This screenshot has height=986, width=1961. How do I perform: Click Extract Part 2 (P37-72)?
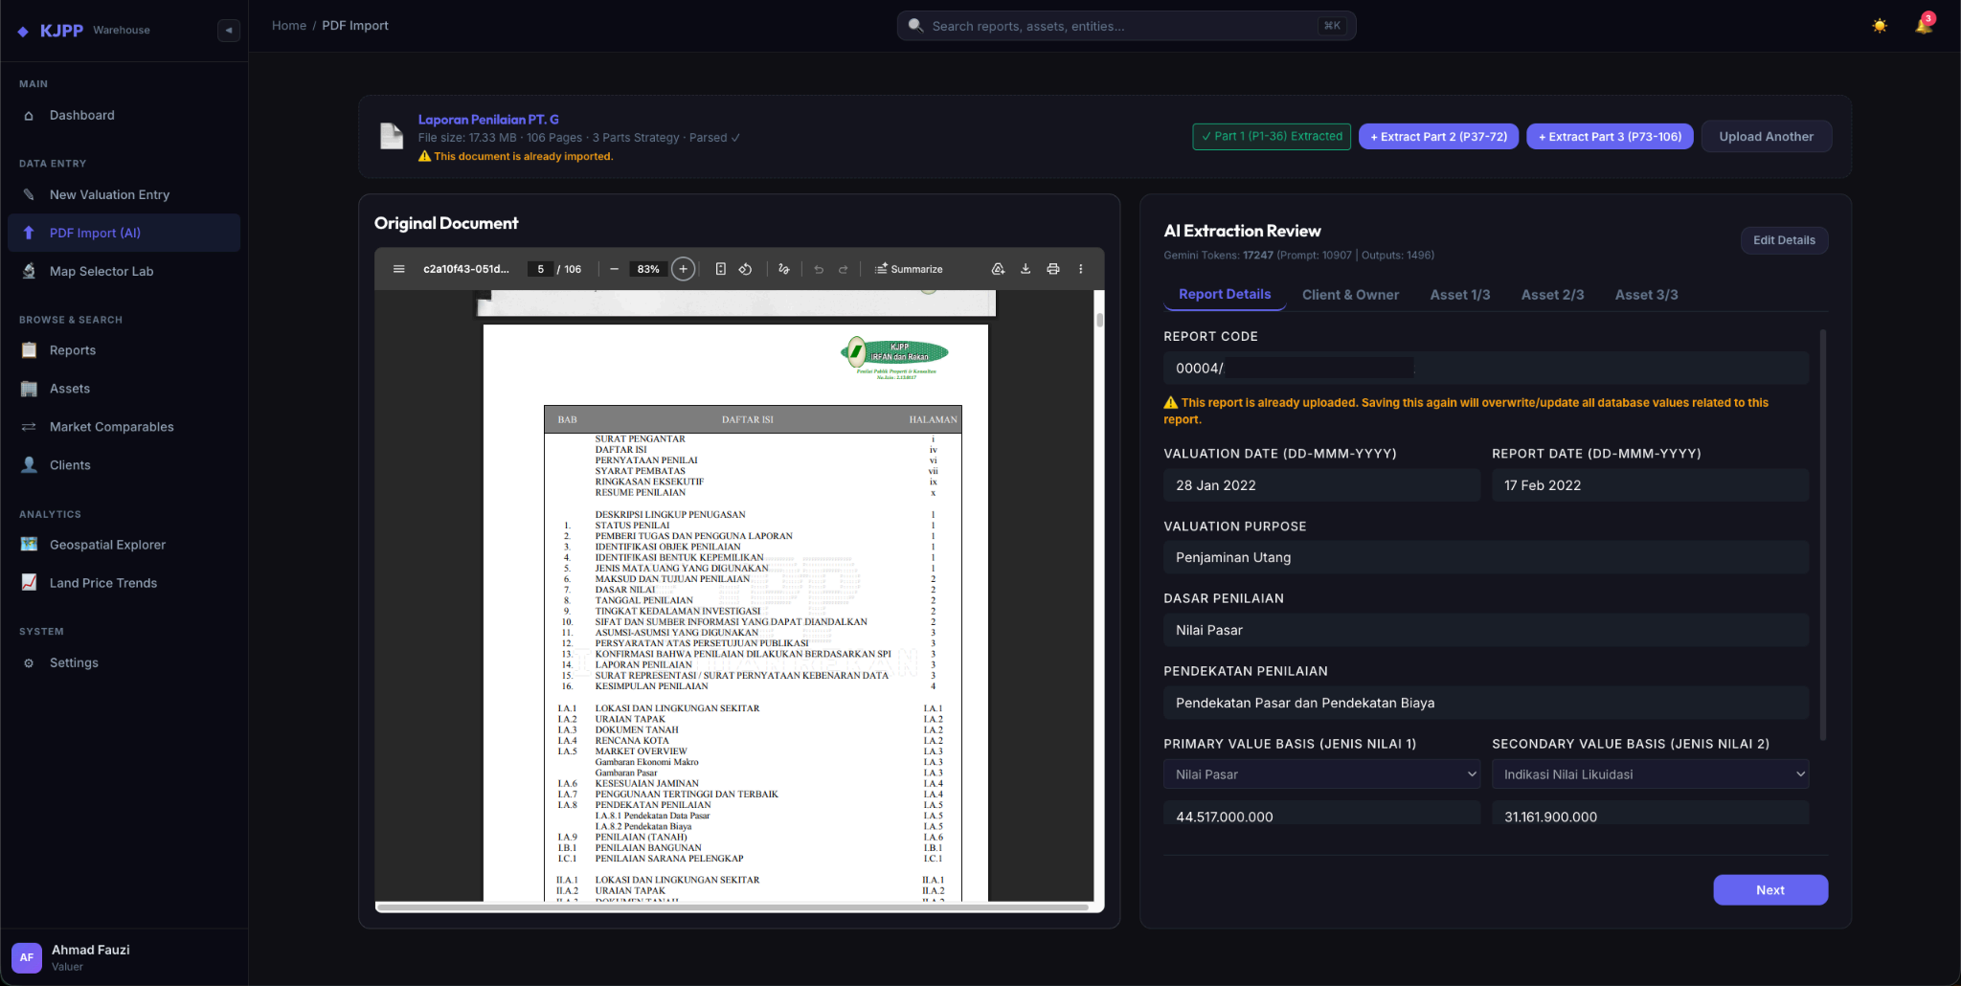1438,137
